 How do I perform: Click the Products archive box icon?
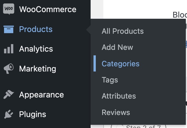click(9, 29)
